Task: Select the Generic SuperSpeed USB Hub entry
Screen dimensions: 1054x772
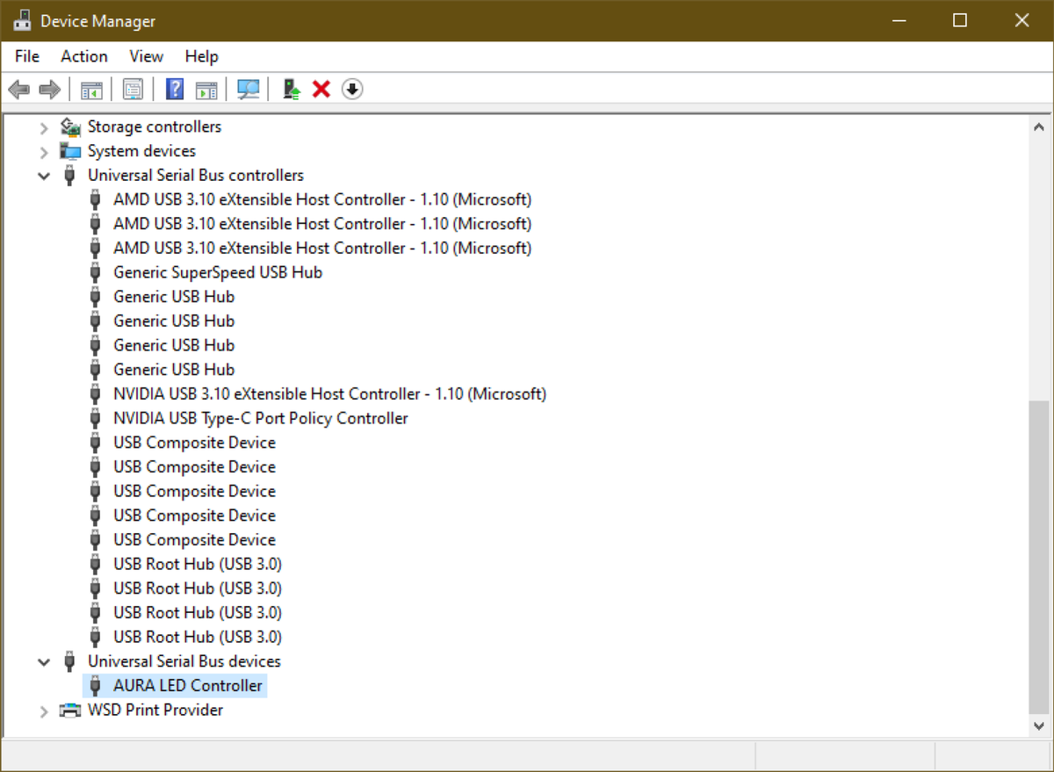Action: point(218,272)
